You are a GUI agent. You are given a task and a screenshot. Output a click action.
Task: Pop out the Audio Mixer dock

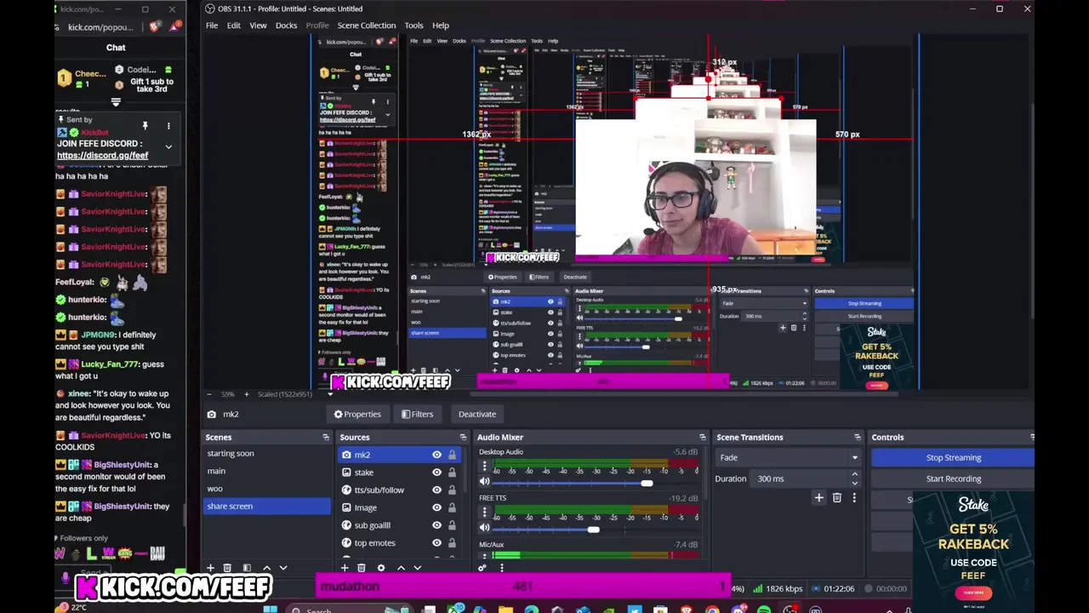click(702, 437)
